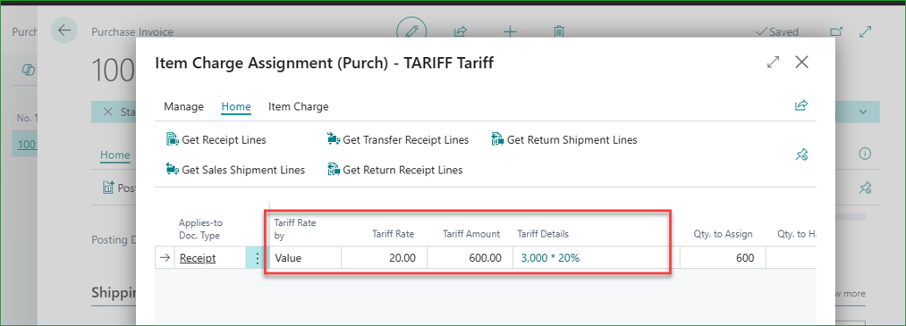Pin the action bar in Item Charge dialog
Screen dimensions: 906x326
coord(801,154)
